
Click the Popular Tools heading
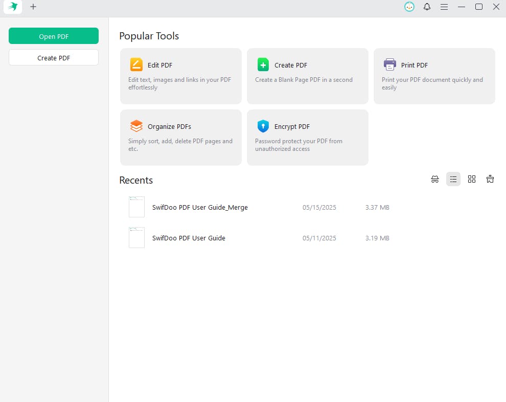click(x=149, y=36)
